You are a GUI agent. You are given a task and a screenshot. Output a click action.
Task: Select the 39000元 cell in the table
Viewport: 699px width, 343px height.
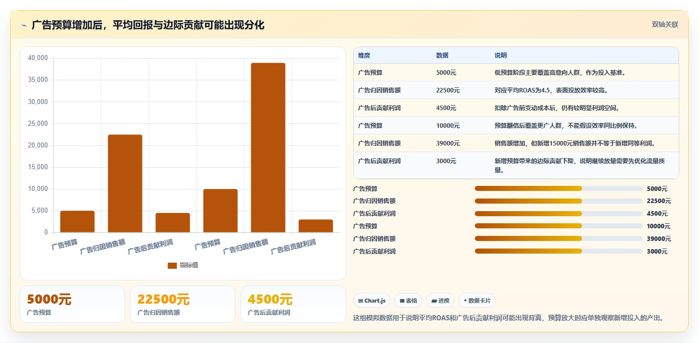tap(448, 143)
